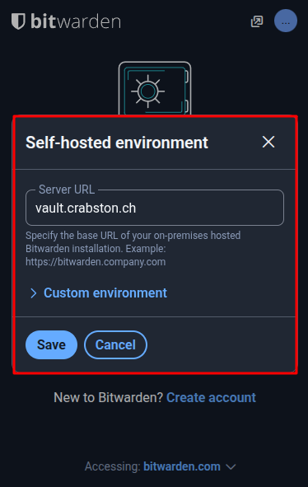Focus the Server URL input field

155,208
